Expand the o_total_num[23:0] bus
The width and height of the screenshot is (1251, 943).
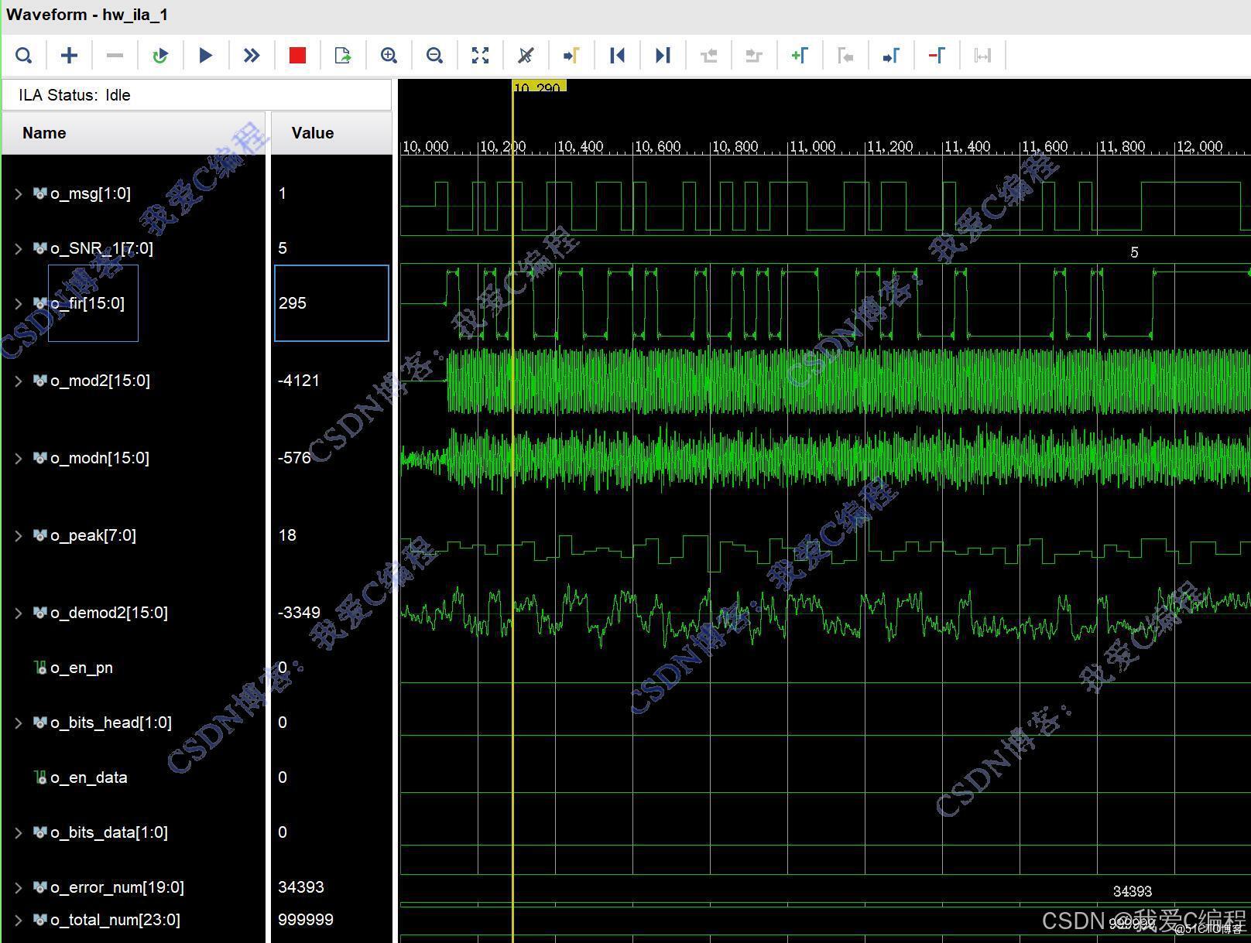(18, 920)
